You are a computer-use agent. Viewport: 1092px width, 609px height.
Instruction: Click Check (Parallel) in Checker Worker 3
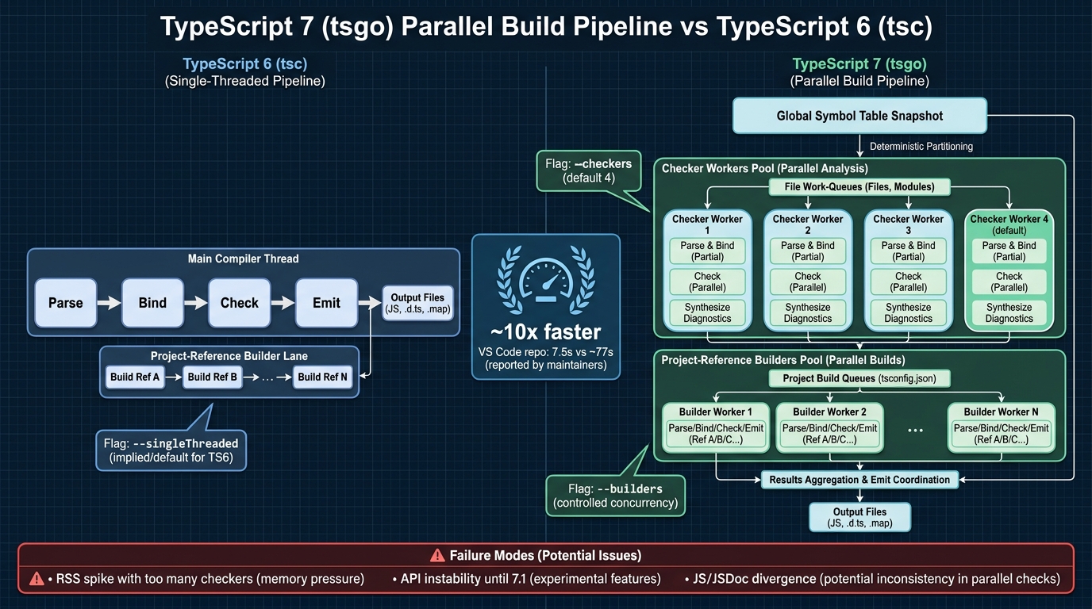909,282
